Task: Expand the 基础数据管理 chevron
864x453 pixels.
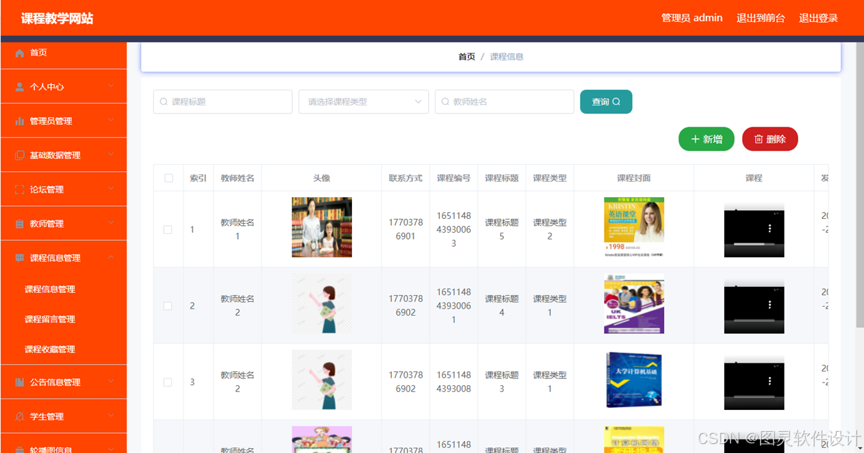Action: tap(112, 155)
